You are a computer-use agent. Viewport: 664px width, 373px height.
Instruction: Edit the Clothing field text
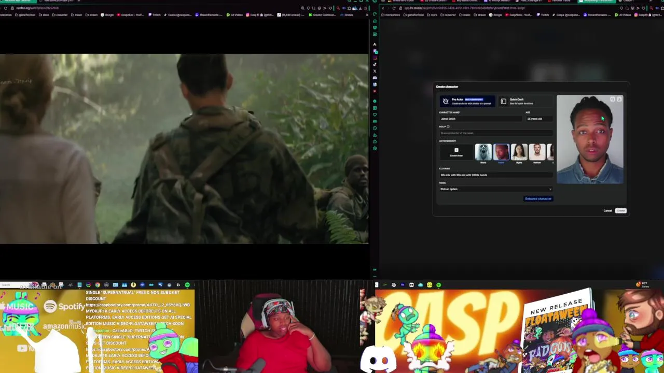[x=495, y=175]
